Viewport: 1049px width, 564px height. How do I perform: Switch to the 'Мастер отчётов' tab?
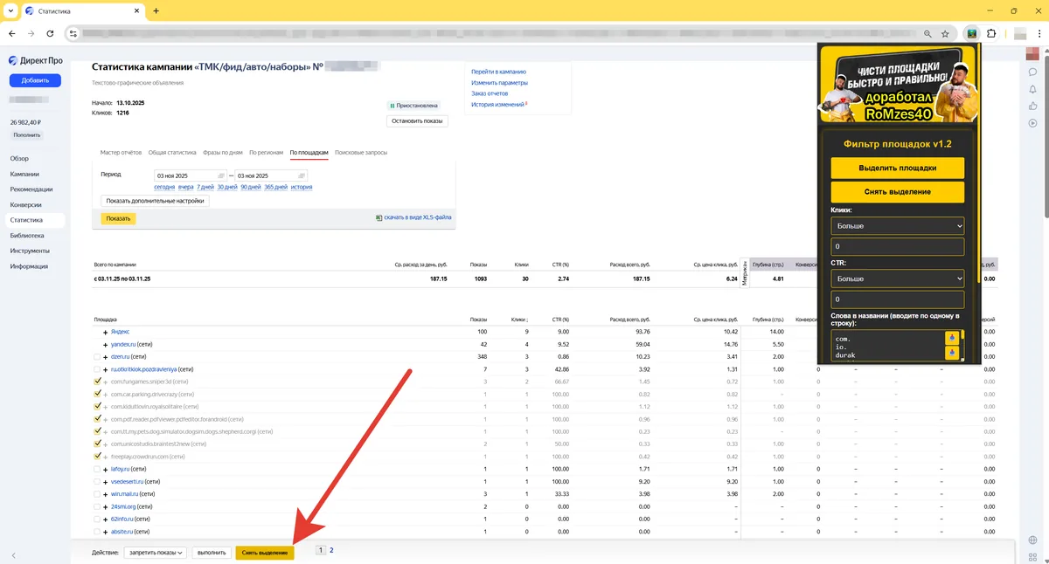tap(121, 153)
